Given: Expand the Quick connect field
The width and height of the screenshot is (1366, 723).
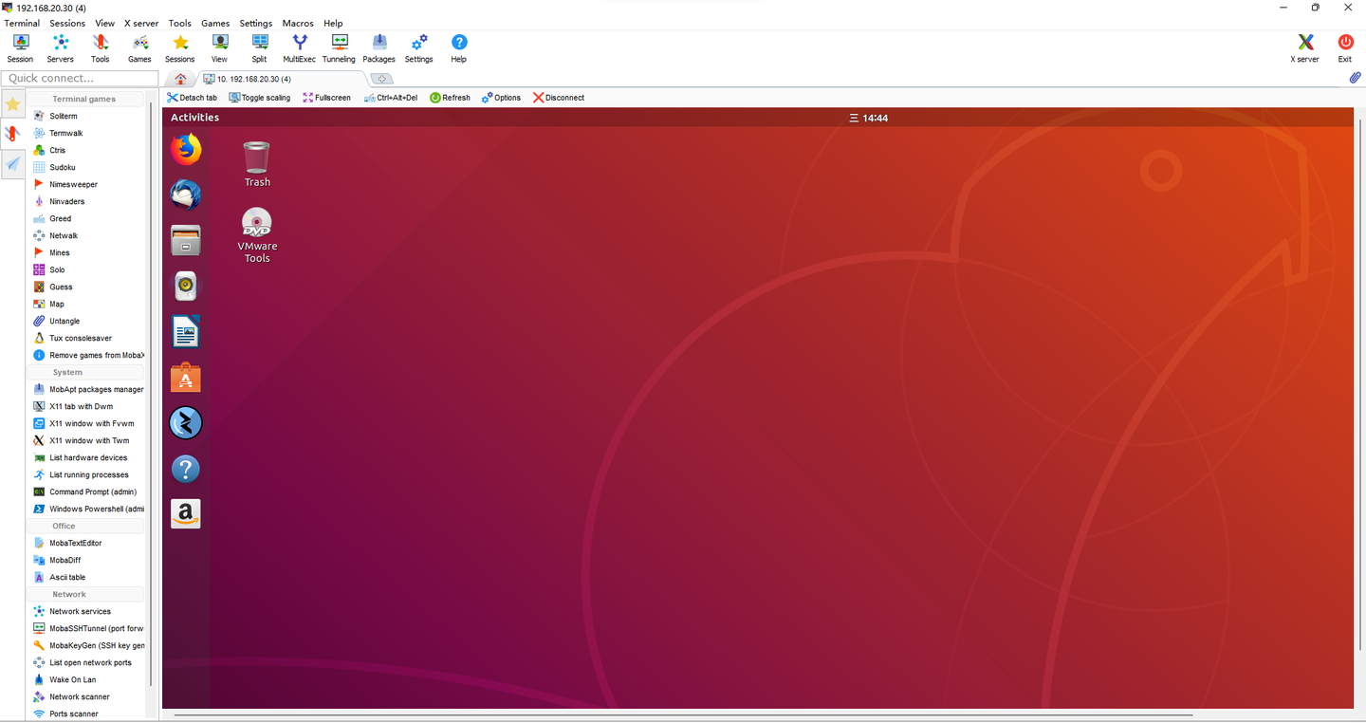Looking at the screenshot, I should point(80,78).
